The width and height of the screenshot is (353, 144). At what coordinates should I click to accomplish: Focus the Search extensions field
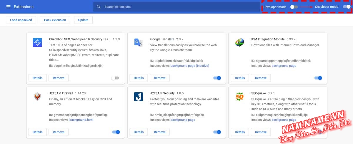click(177, 7)
